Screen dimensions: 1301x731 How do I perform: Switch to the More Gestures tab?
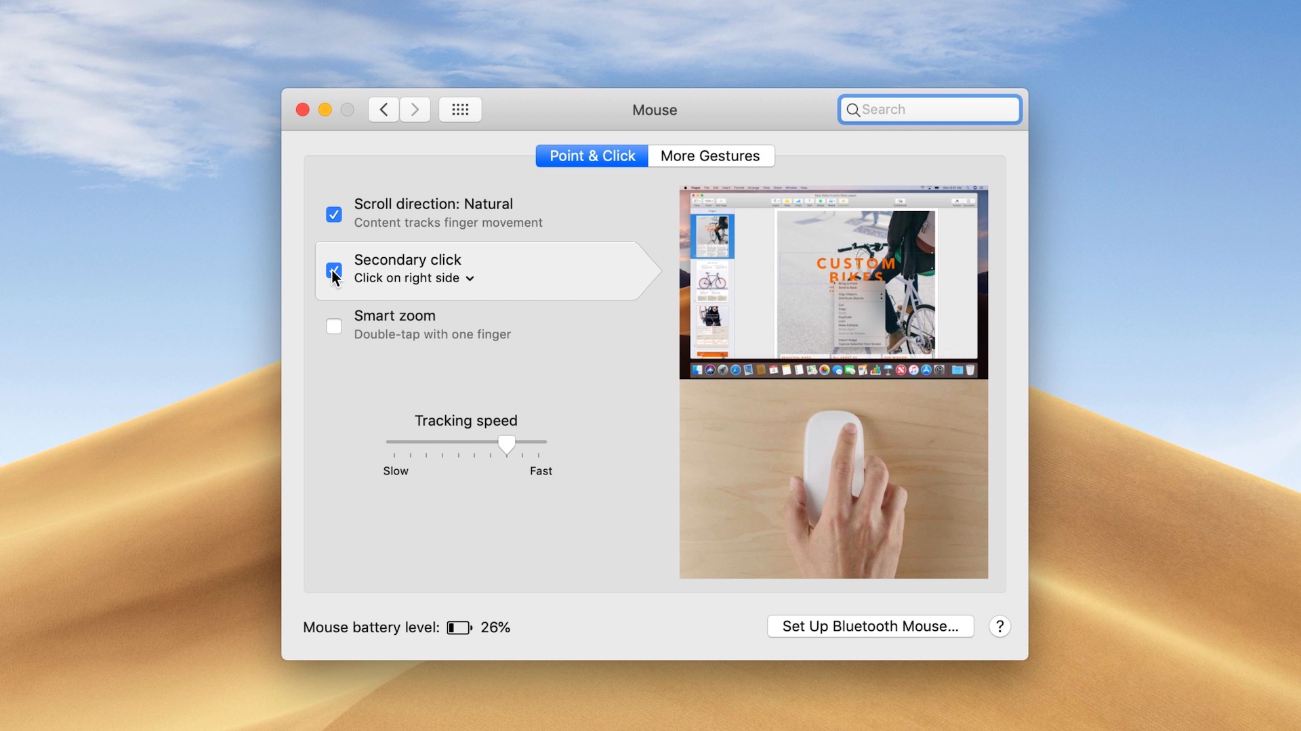click(710, 156)
